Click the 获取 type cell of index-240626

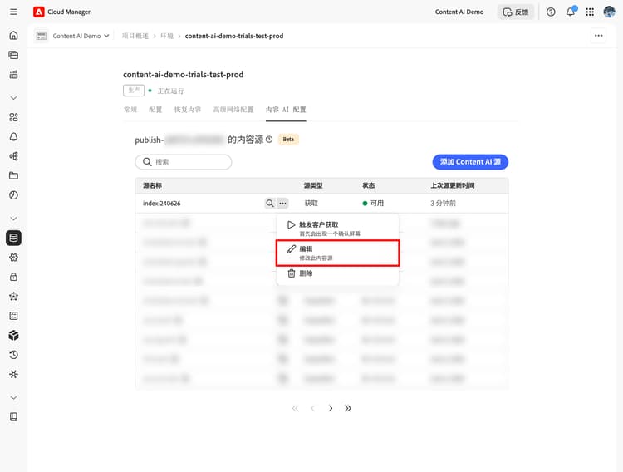click(311, 204)
